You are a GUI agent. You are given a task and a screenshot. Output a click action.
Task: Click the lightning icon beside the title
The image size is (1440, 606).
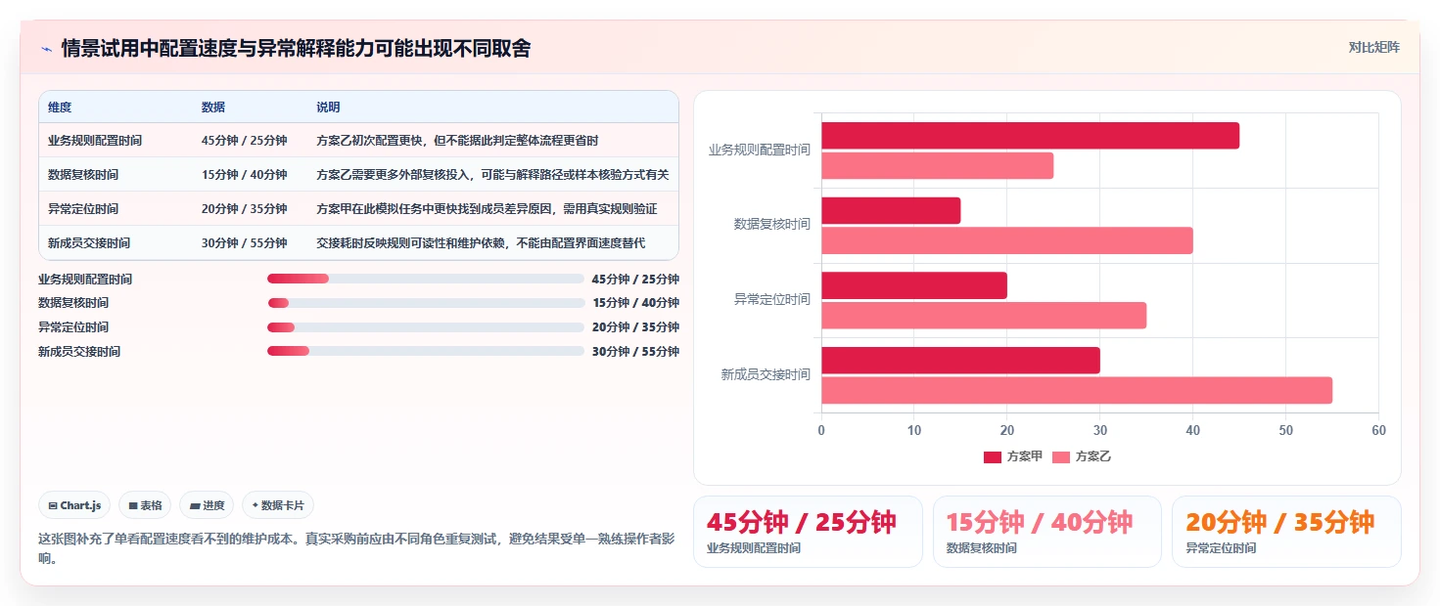pyautogui.click(x=46, y=49)
